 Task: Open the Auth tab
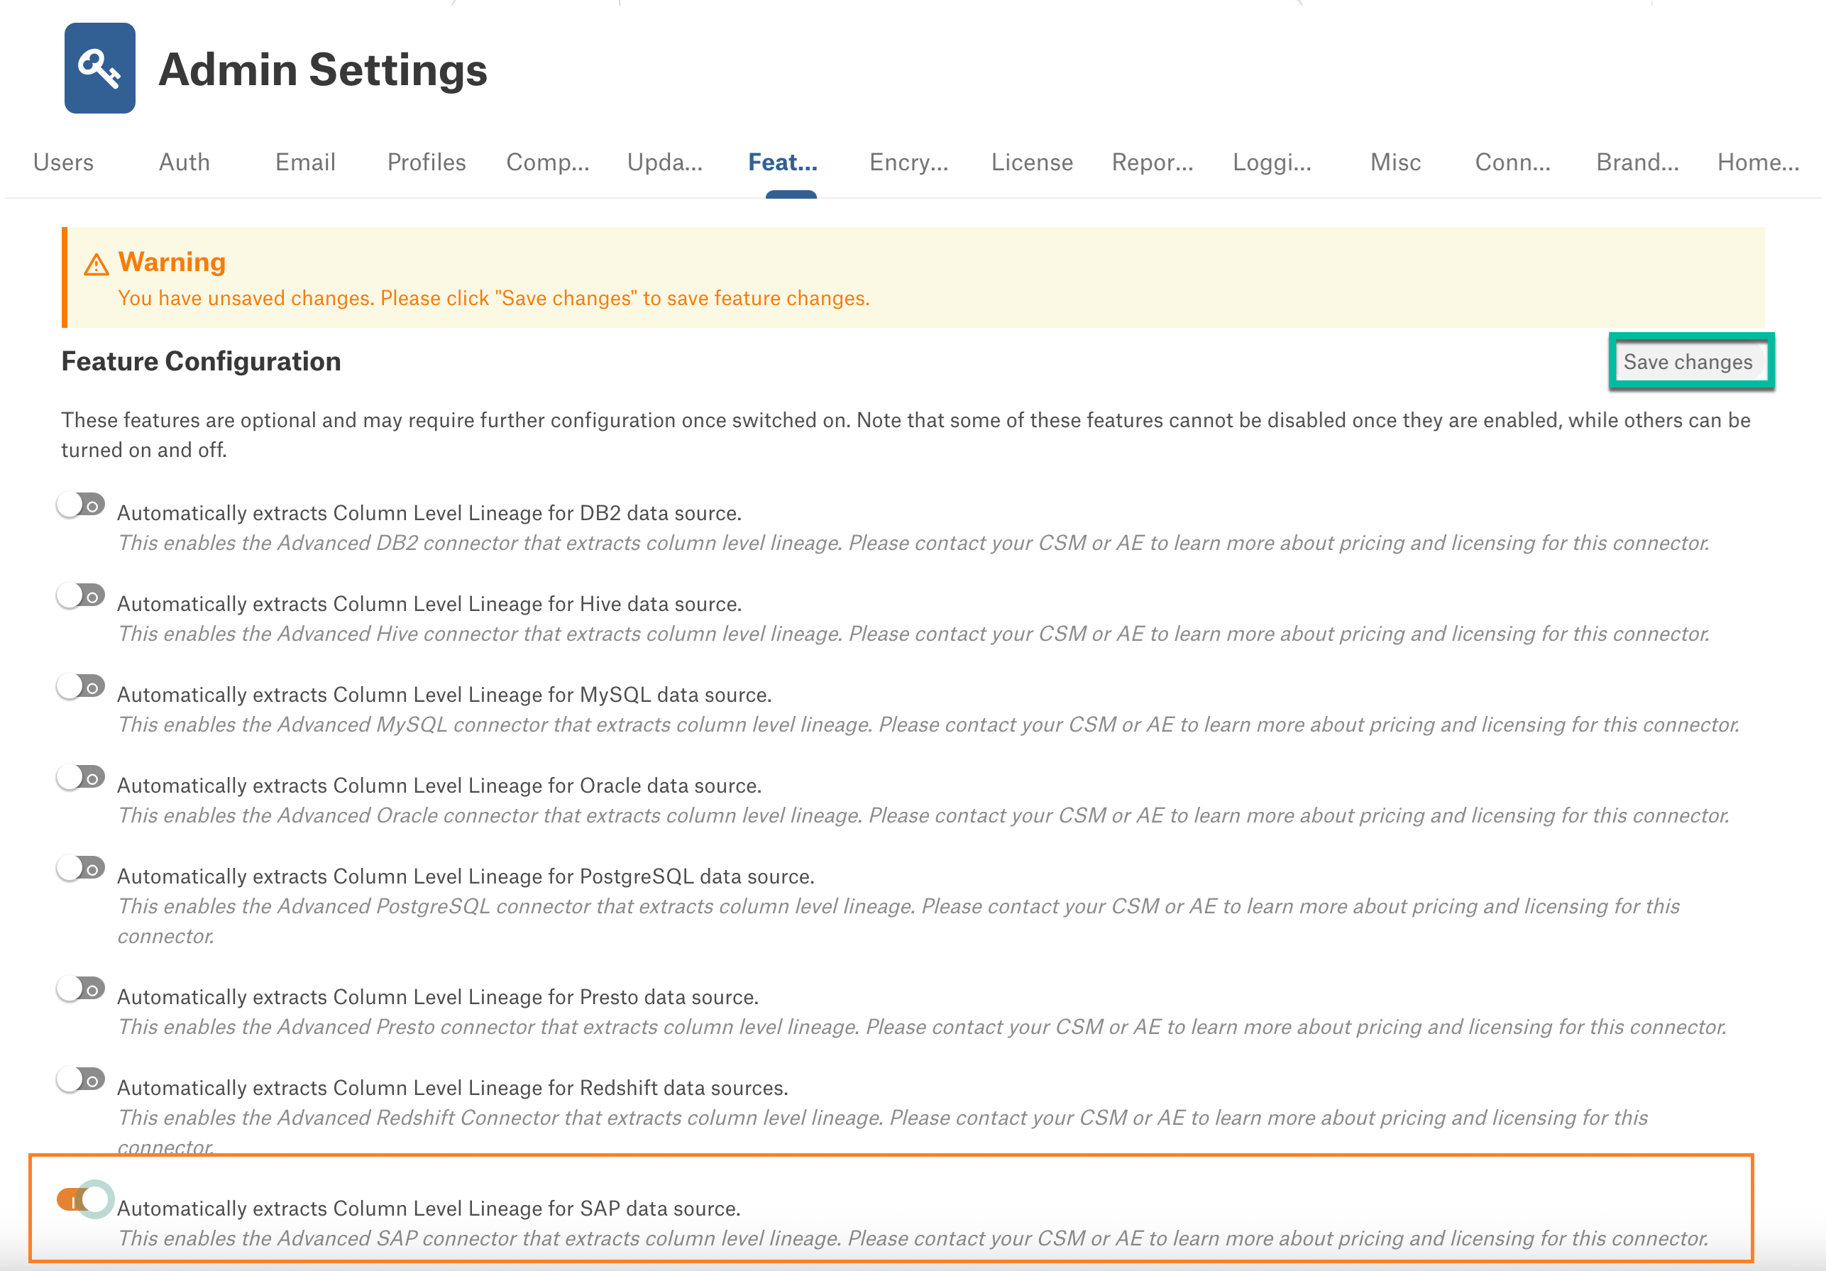point(185,163)
